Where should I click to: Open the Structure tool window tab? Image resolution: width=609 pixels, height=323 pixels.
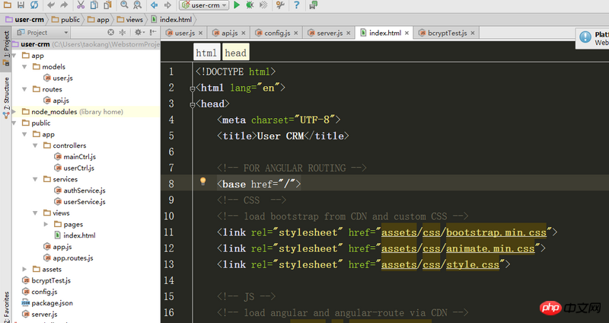pos(5,91)
